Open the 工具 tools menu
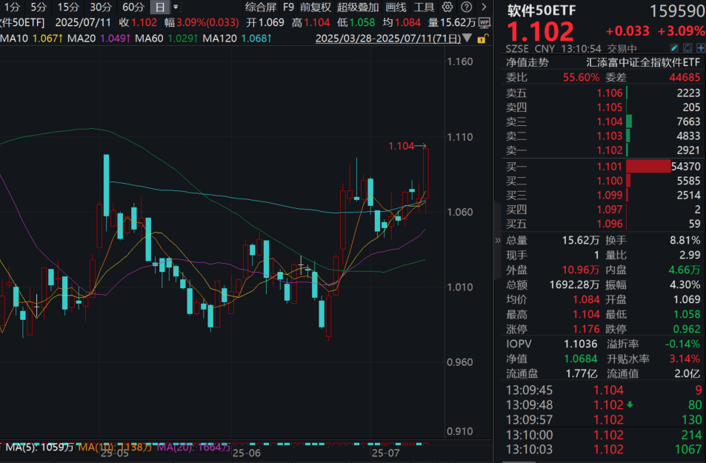 click(x=424, y=7)
